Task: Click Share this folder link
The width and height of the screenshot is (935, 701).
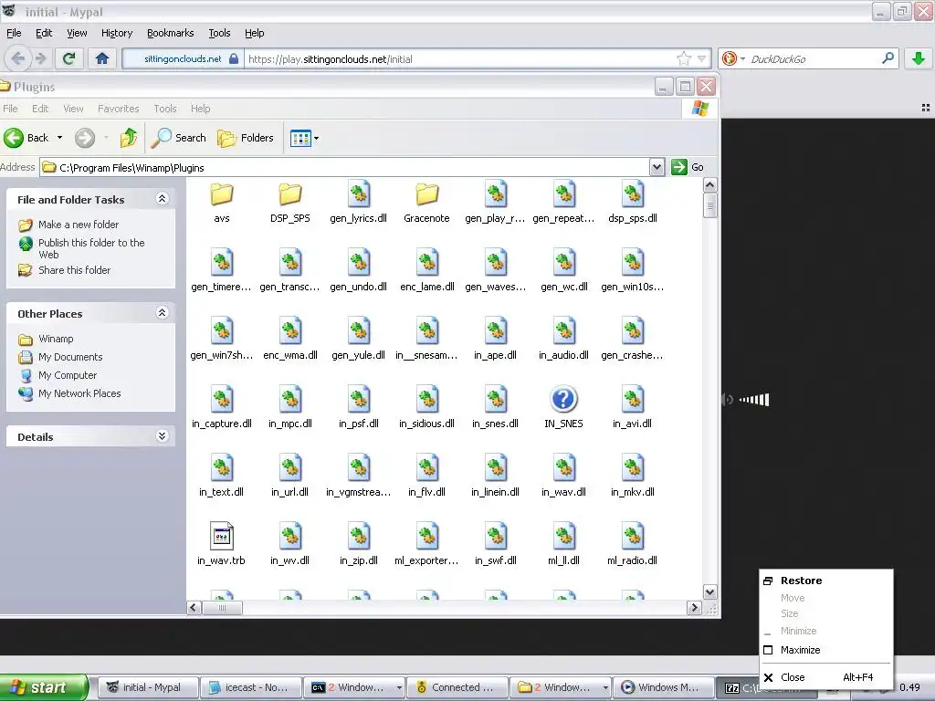Action: pos(75,270)
